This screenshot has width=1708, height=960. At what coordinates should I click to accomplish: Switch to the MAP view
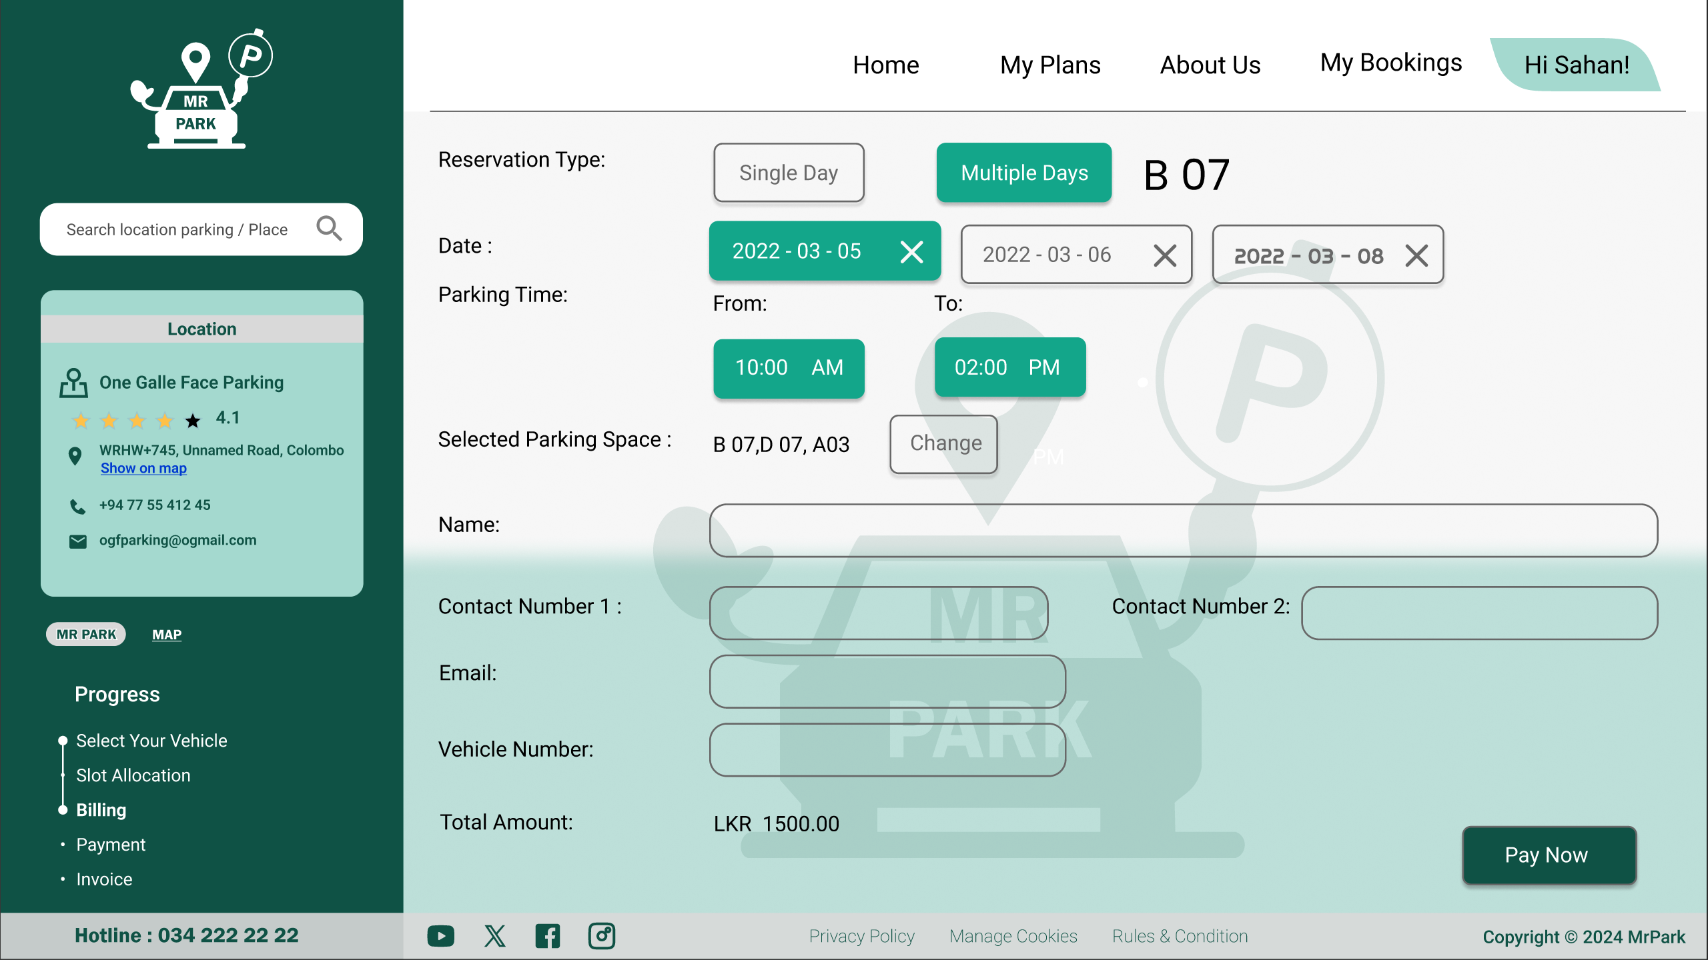tap(166, 634)
